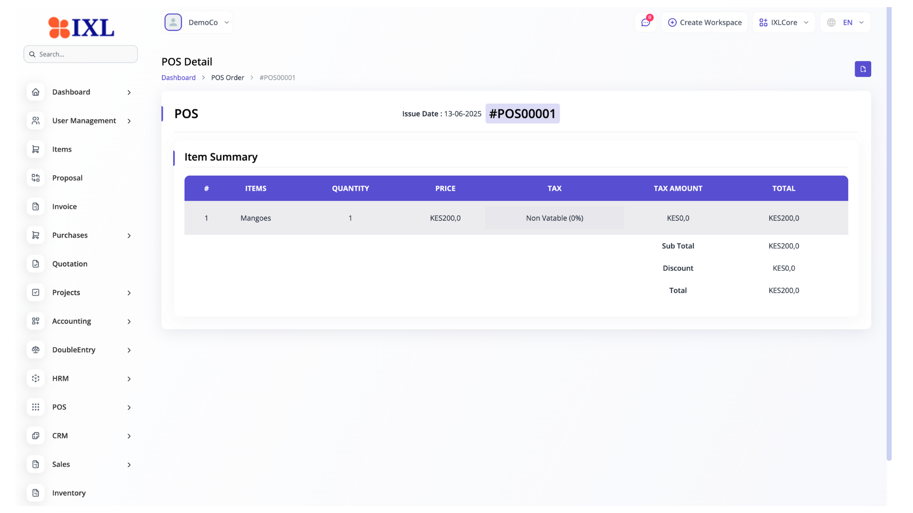Image resolution: width=913 pixels, height=513 pixels.
Task: Click the Sub Total label
Action: pos(678,246)
